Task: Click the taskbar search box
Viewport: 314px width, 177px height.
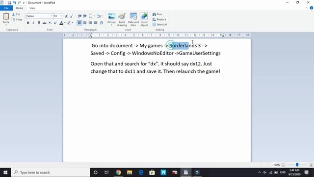Action: pyautogui.click(x=51, y=173)
